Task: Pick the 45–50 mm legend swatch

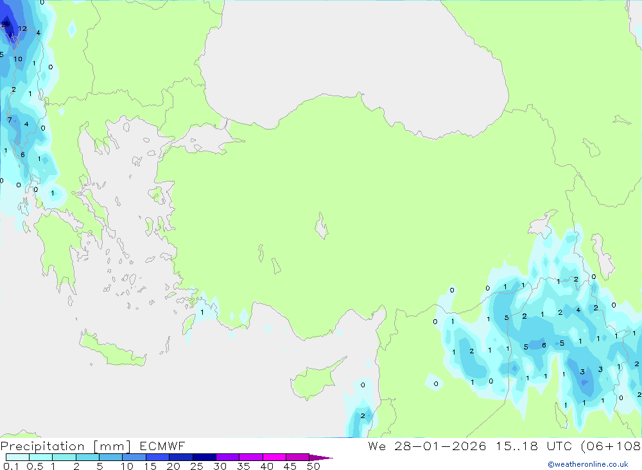Action: pos(298,457)
